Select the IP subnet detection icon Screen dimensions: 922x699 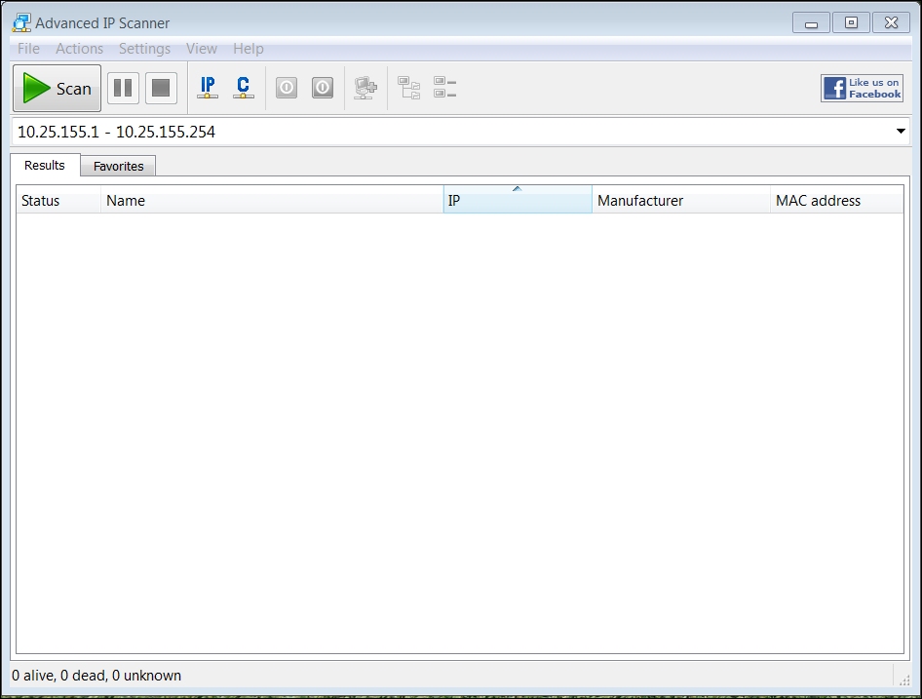click(207, 87)
